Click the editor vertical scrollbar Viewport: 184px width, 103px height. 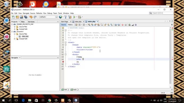tap(170, 56)
